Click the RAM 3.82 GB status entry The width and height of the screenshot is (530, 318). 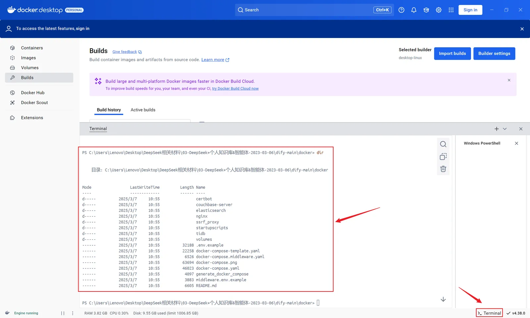(96, 313)
